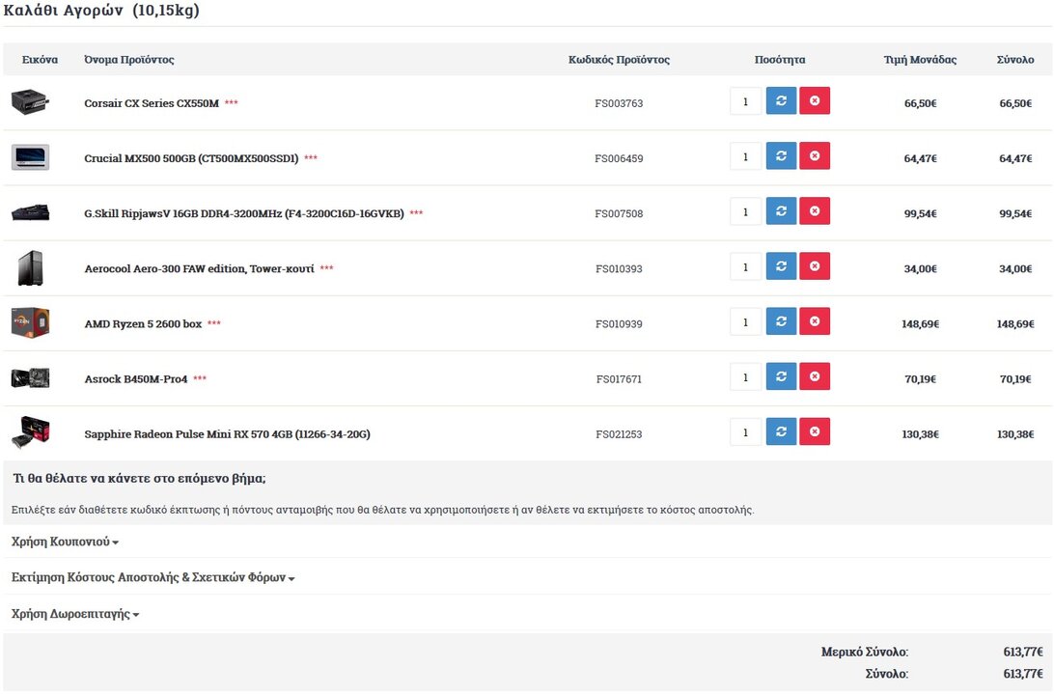The height and width of the screenshot is (695, 1054).
Task: Click the Εικόνα column header
Action: tap(40, 60)
